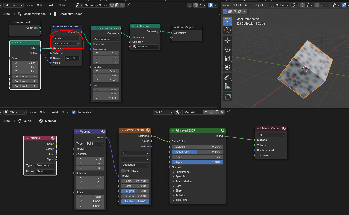Adjust Randomness slider in Voronoi Texture
Image resolution: width=349 pixels, height=215 pixels.
[x=135, y=202]
